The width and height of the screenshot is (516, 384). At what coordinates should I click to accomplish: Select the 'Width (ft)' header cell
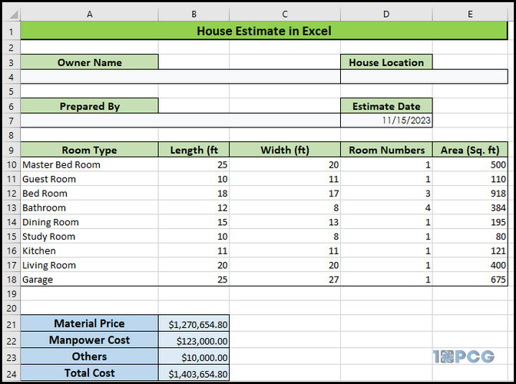click(x=285, y=150)
